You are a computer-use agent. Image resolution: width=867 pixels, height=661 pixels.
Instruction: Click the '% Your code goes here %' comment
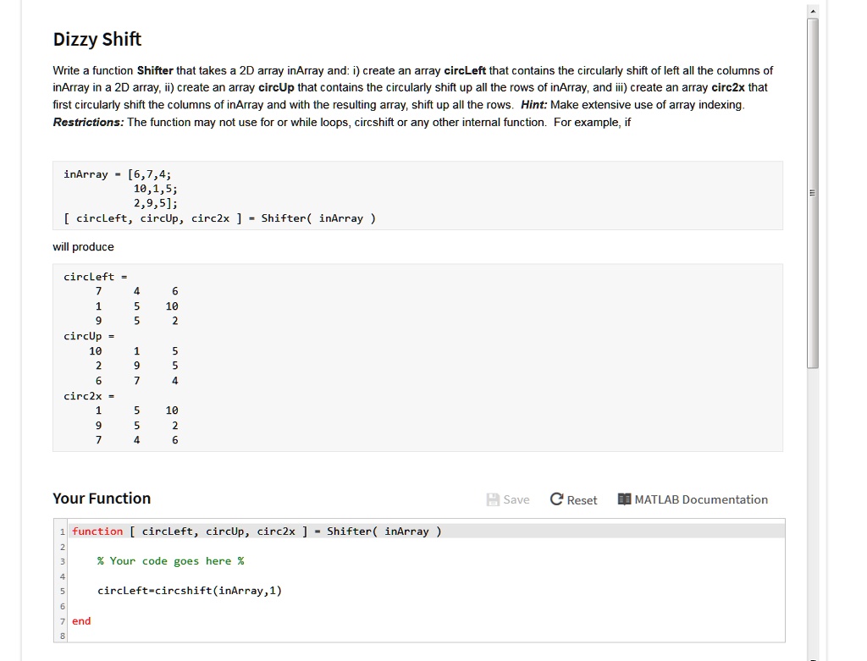(x=171, y=561)
